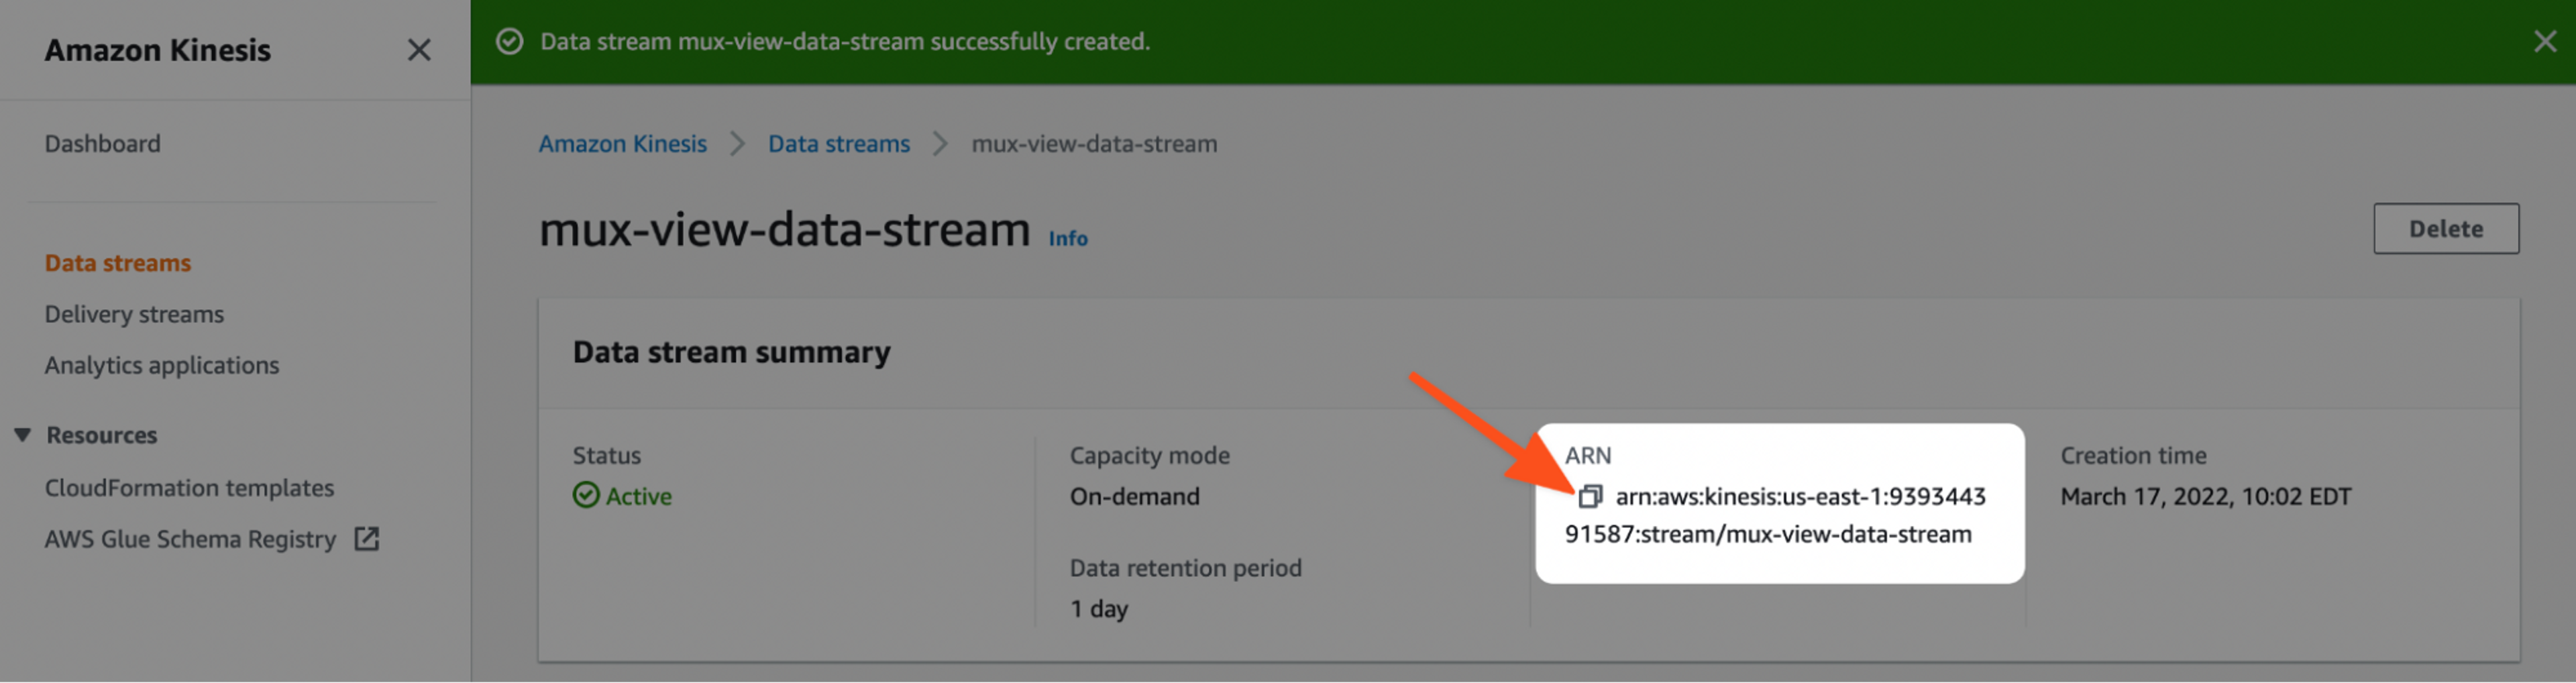Screen dimensions: 2576x683
Task: Collapse the Resources section triangle
Action: (x=22, y=435)
